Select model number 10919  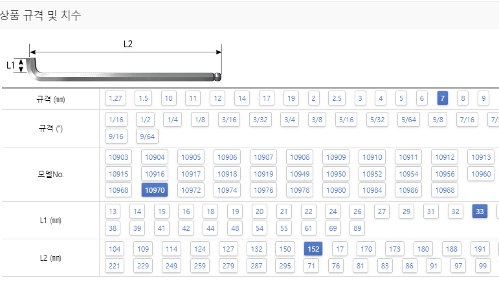click(x=263, y=174)
